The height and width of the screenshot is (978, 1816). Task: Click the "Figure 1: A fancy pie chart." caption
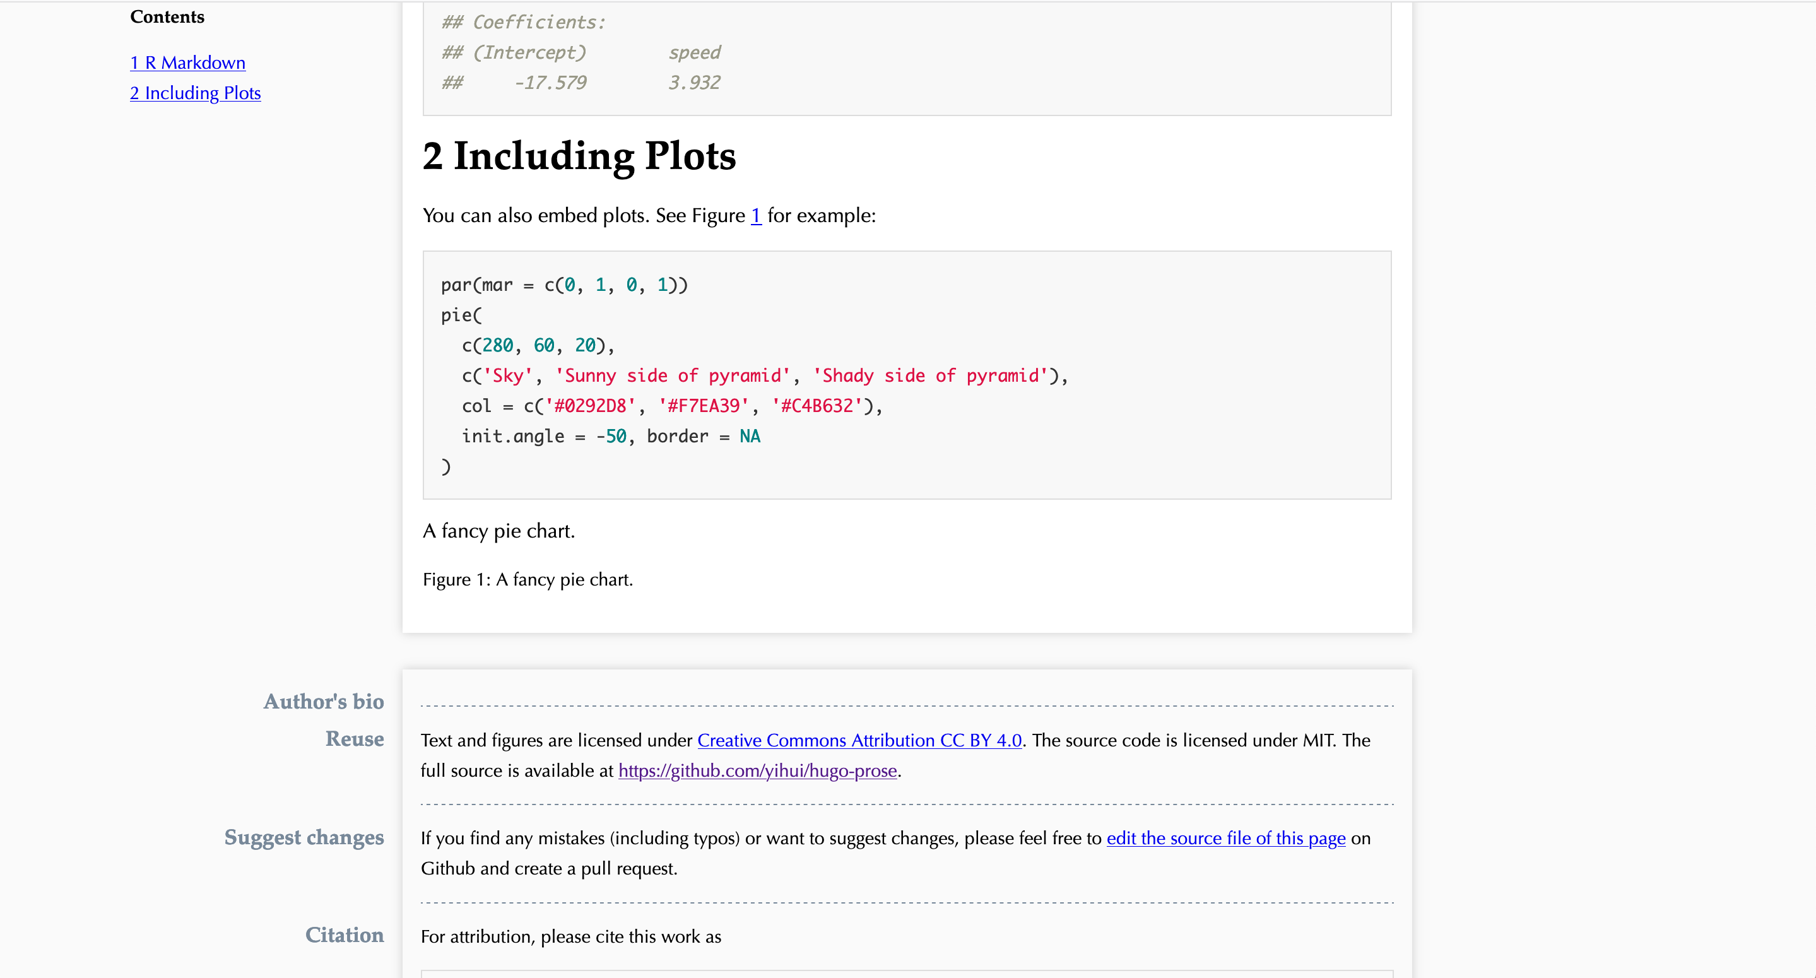click(528, 579)
